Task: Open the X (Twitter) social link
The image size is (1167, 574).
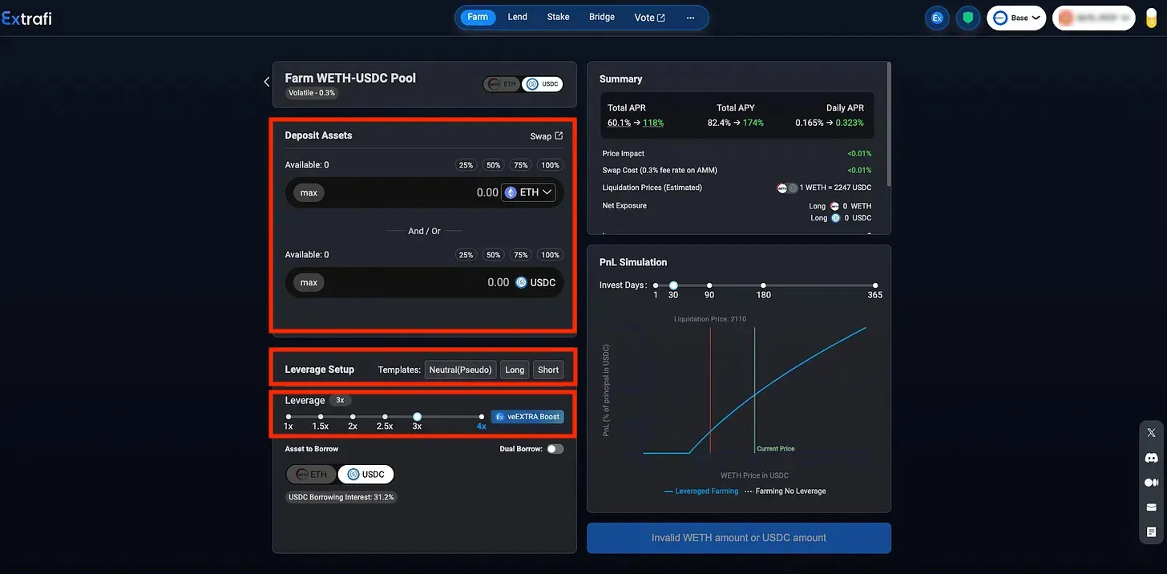Action: click(x=1152, y=433)
